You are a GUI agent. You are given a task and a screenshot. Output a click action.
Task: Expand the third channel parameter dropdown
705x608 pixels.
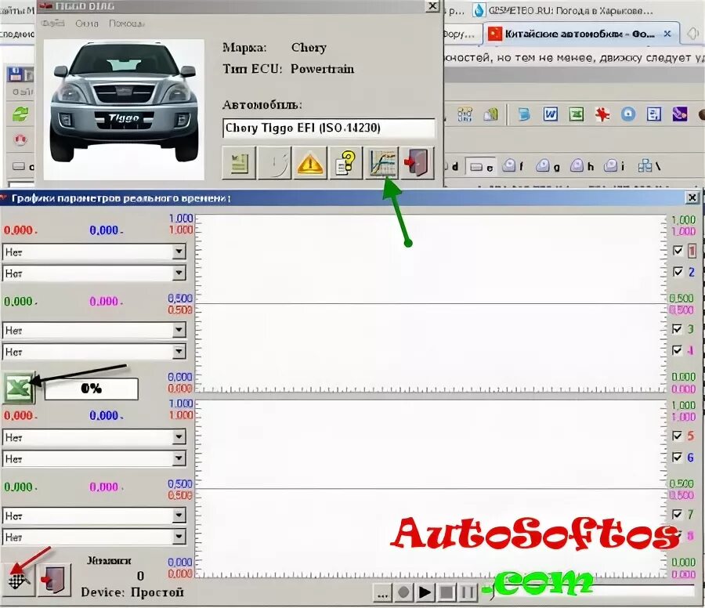pyautogui.click(x=94, y=330)
